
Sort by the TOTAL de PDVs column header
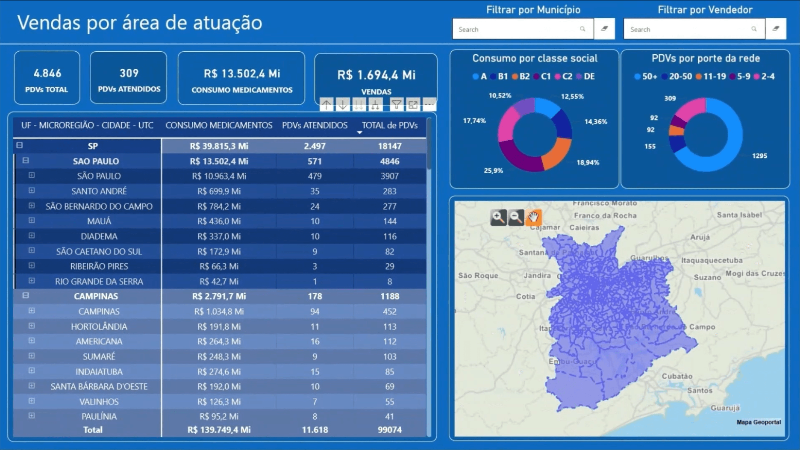(389, 125)
